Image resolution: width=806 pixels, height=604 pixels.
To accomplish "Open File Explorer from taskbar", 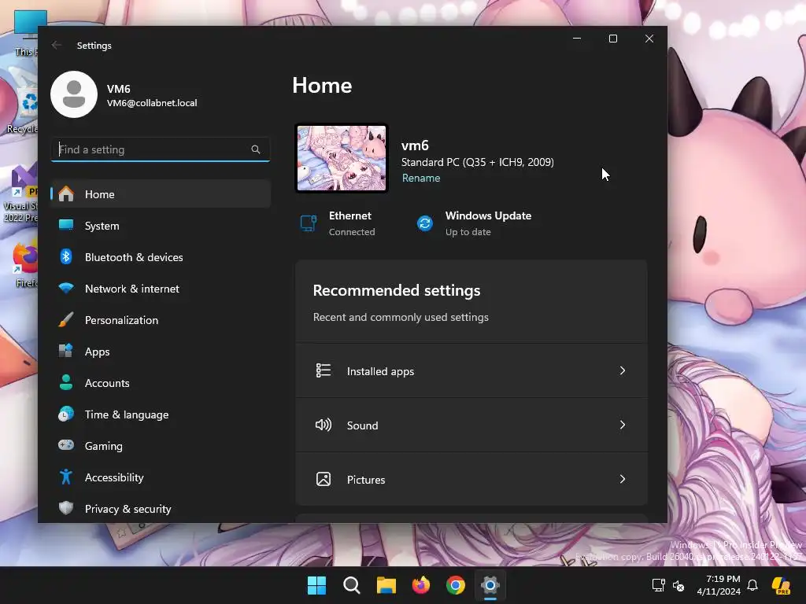I will [x=386, y=585].
